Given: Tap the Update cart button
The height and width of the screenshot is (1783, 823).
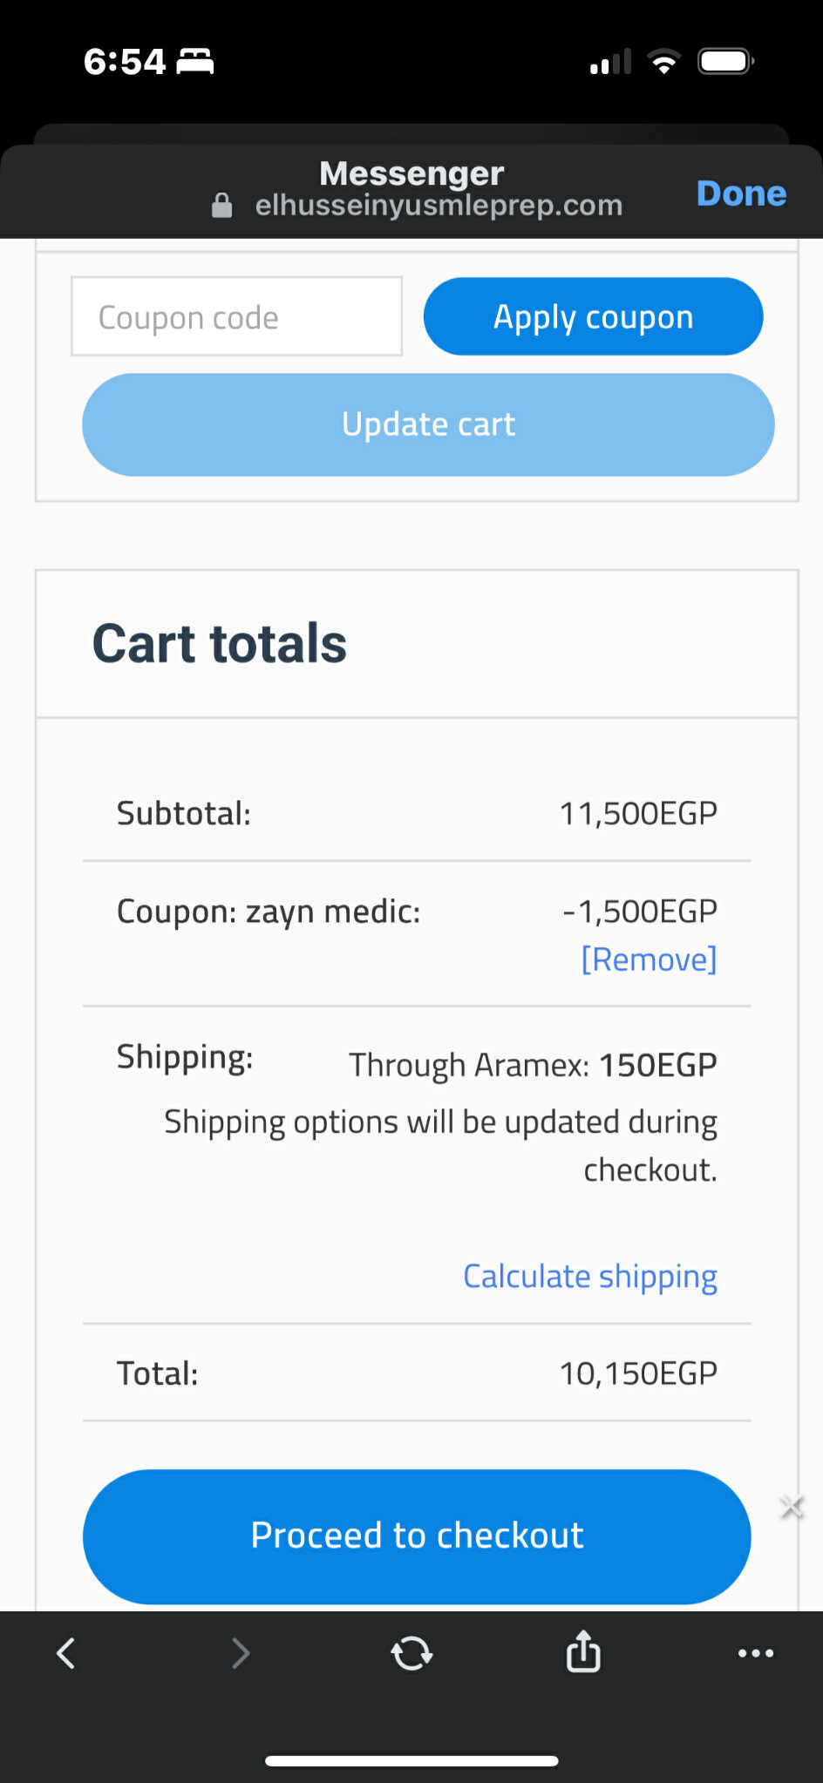Looking at the screenshot, I should [x=428, y=424].
